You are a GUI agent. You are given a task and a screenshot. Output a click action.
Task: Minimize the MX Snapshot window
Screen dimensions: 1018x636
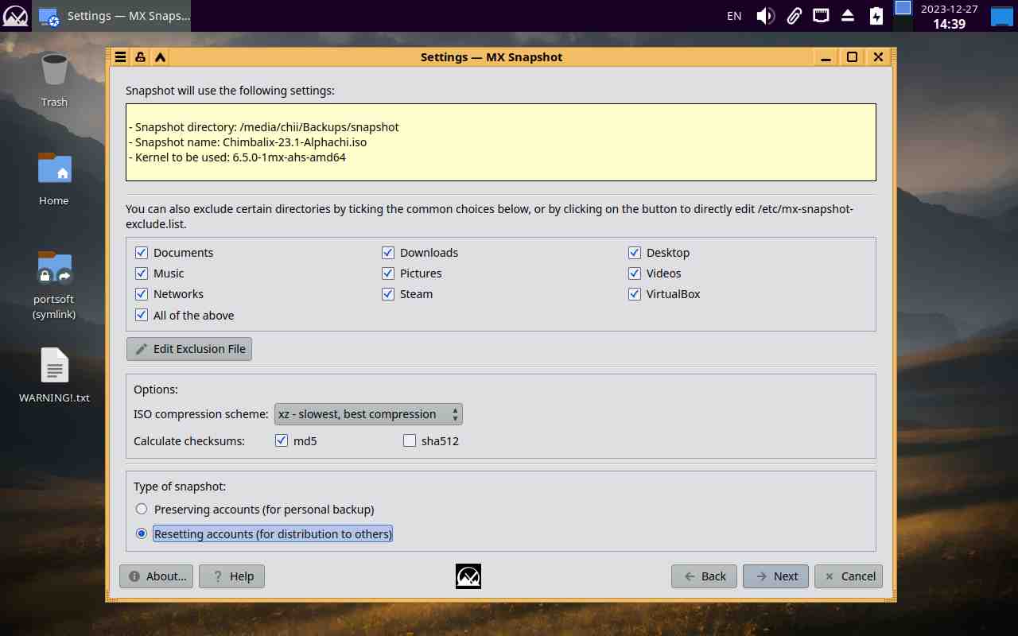click(x=826, y=57)
